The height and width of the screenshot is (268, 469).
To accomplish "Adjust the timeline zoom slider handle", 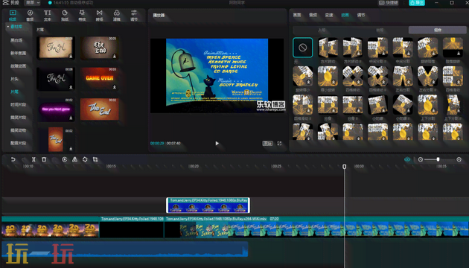I will 438,159.
